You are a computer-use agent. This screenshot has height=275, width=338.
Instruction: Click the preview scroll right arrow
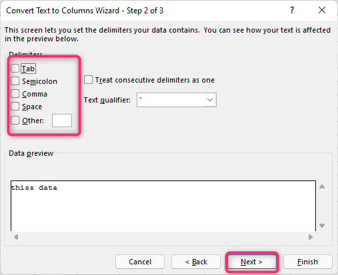tap(311, 237)
